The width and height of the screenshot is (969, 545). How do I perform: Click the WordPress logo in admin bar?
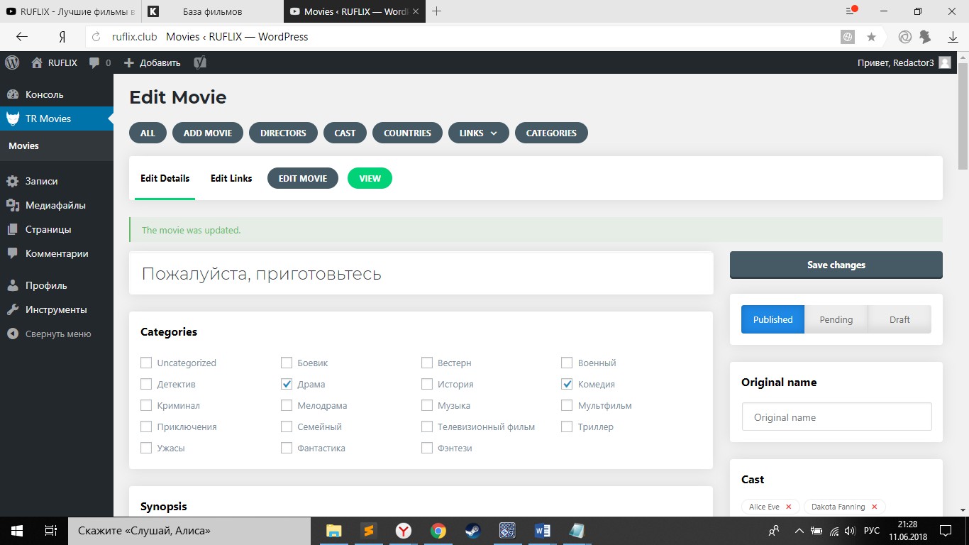[12, 62]
